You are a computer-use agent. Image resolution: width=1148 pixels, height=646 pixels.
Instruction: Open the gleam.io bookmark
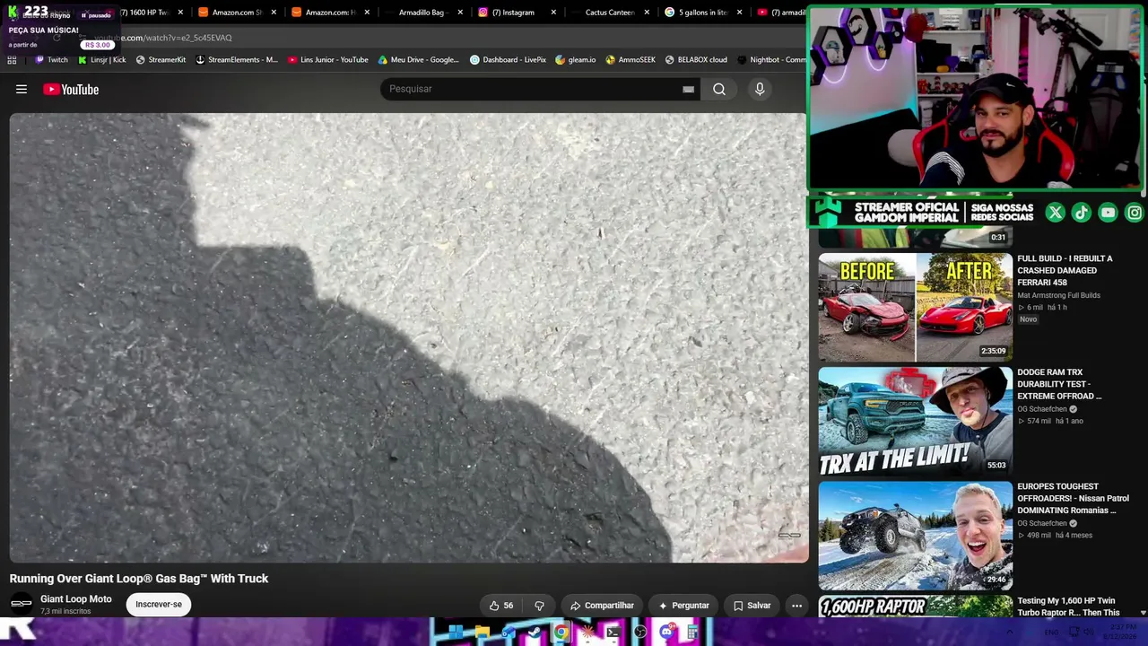576,60
